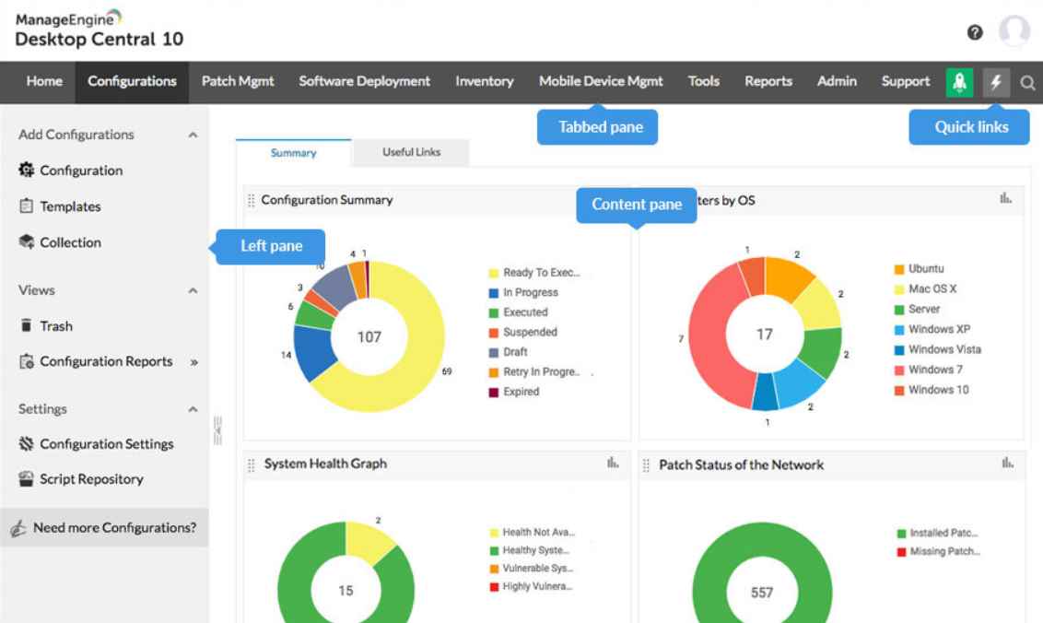
Task: Click chart type icon on System Health Graph
Action: [613, 462]
